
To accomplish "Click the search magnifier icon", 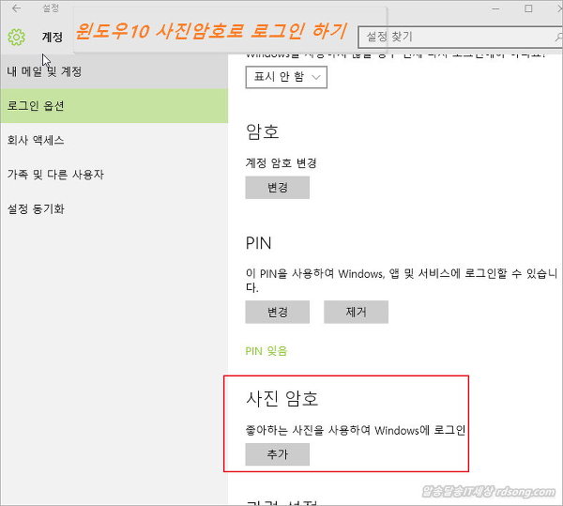I will (x=558, y=37).
